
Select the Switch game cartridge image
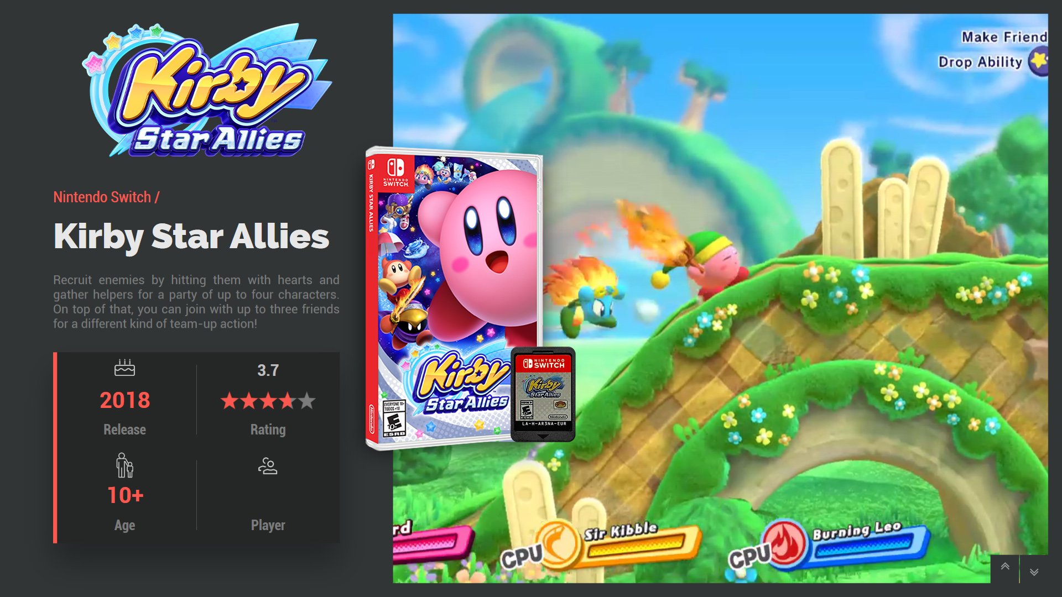pos(543,394)
